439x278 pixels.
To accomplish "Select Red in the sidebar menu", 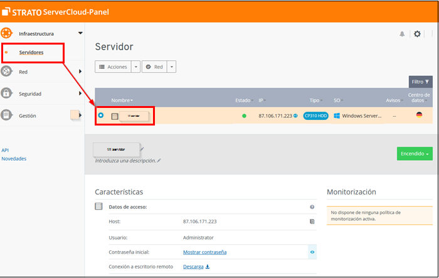I will pos(23,72).
